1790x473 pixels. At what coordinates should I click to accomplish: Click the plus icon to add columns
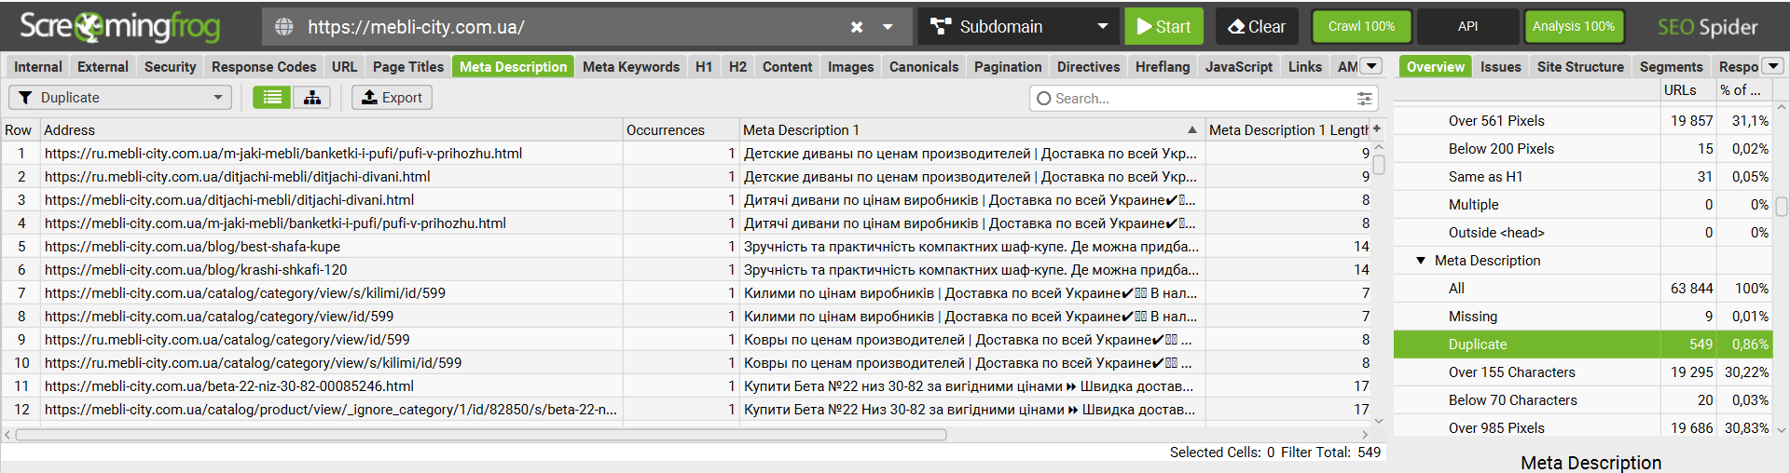click(x=1376, y=129)
